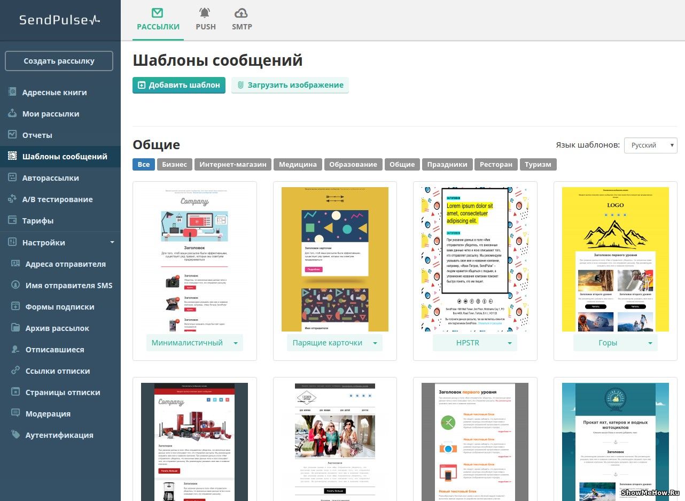Filter templates by Ресторан
The image size is (685, 501).
[x=496, y=164]
